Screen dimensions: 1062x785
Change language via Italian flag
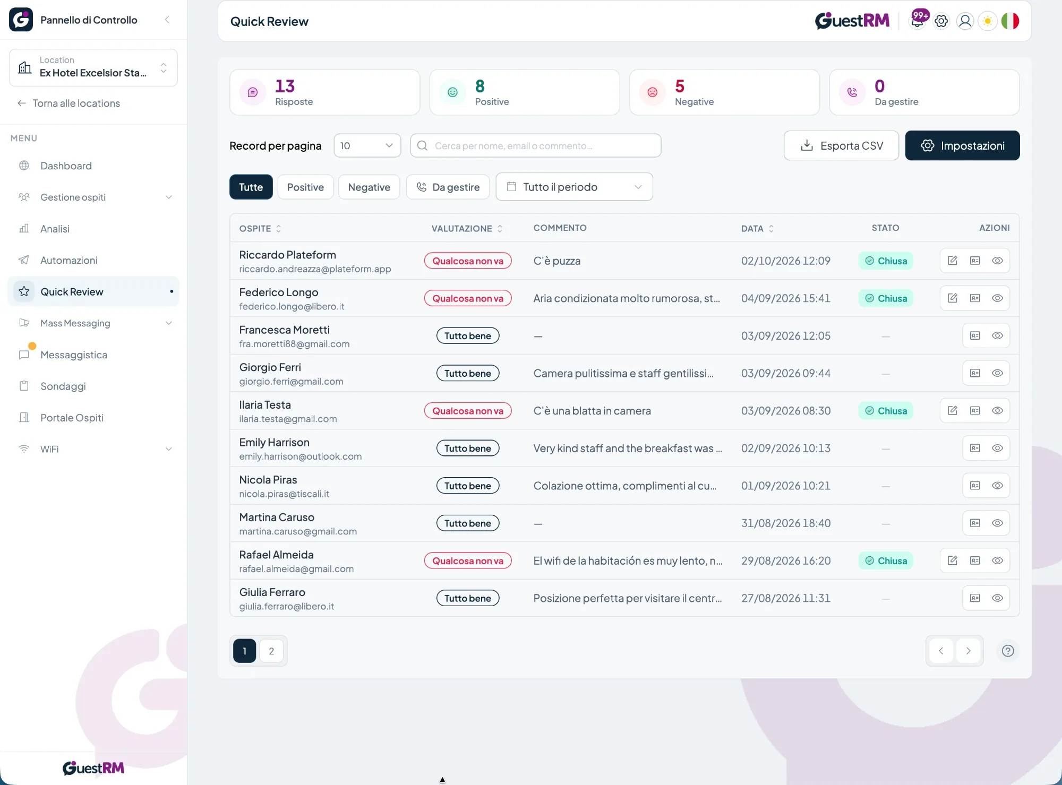point(1010,21)
